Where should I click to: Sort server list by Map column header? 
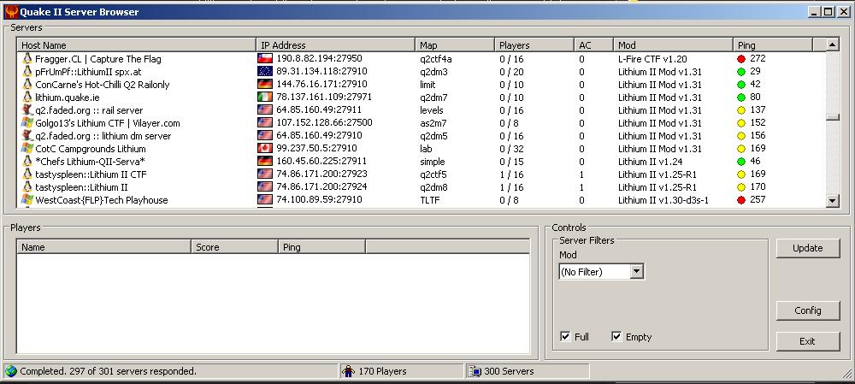(x=455, y=44)
